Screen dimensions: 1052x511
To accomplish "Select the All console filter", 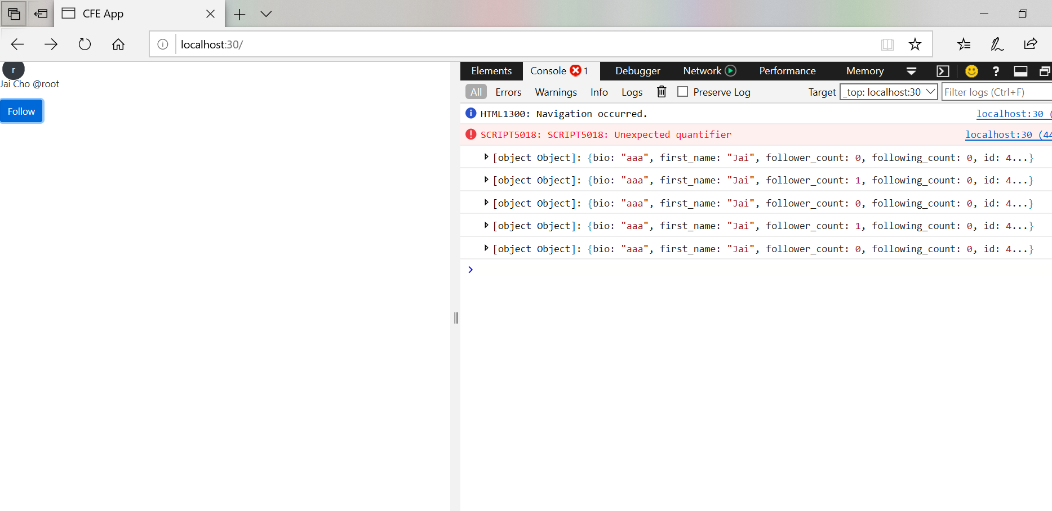I will click(x=476, y=92).
